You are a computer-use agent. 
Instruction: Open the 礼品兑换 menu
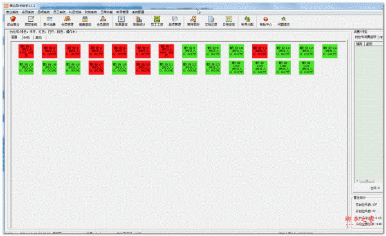pyautogui.click(x=75, y=12)
